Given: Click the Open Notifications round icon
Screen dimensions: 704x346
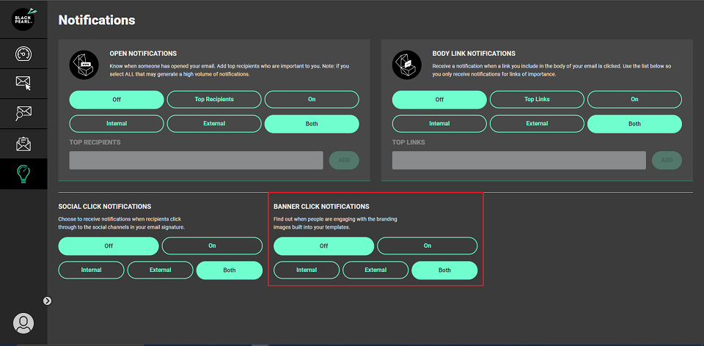Looking at the screenshot, I should [x=84, y=65].
